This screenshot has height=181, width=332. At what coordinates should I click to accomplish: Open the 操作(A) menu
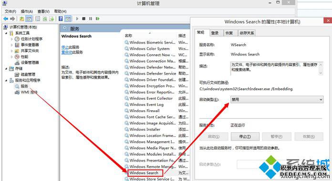click(27, 11)
